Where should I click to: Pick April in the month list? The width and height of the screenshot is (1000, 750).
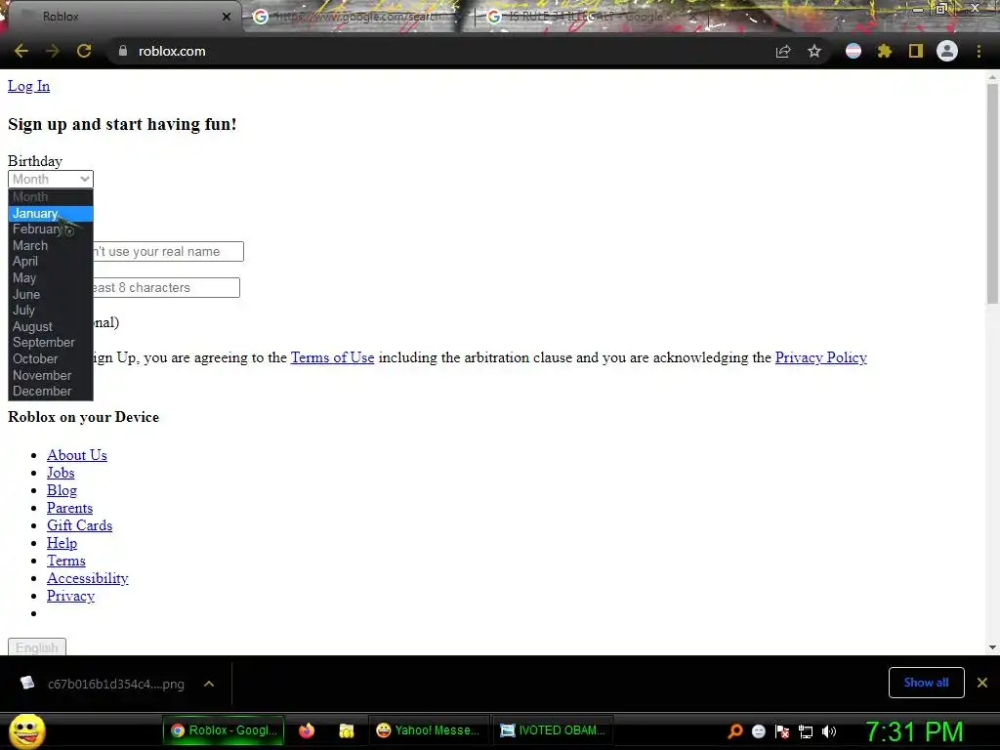[51, 262]
